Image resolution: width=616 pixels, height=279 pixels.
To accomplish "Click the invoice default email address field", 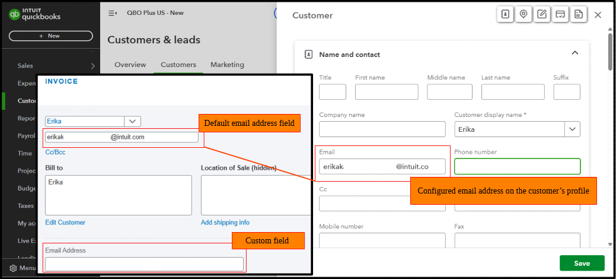I will (122, 137).
